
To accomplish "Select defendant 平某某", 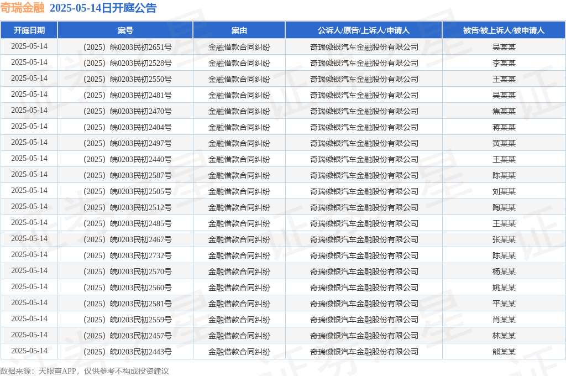I will coord(504,304).
